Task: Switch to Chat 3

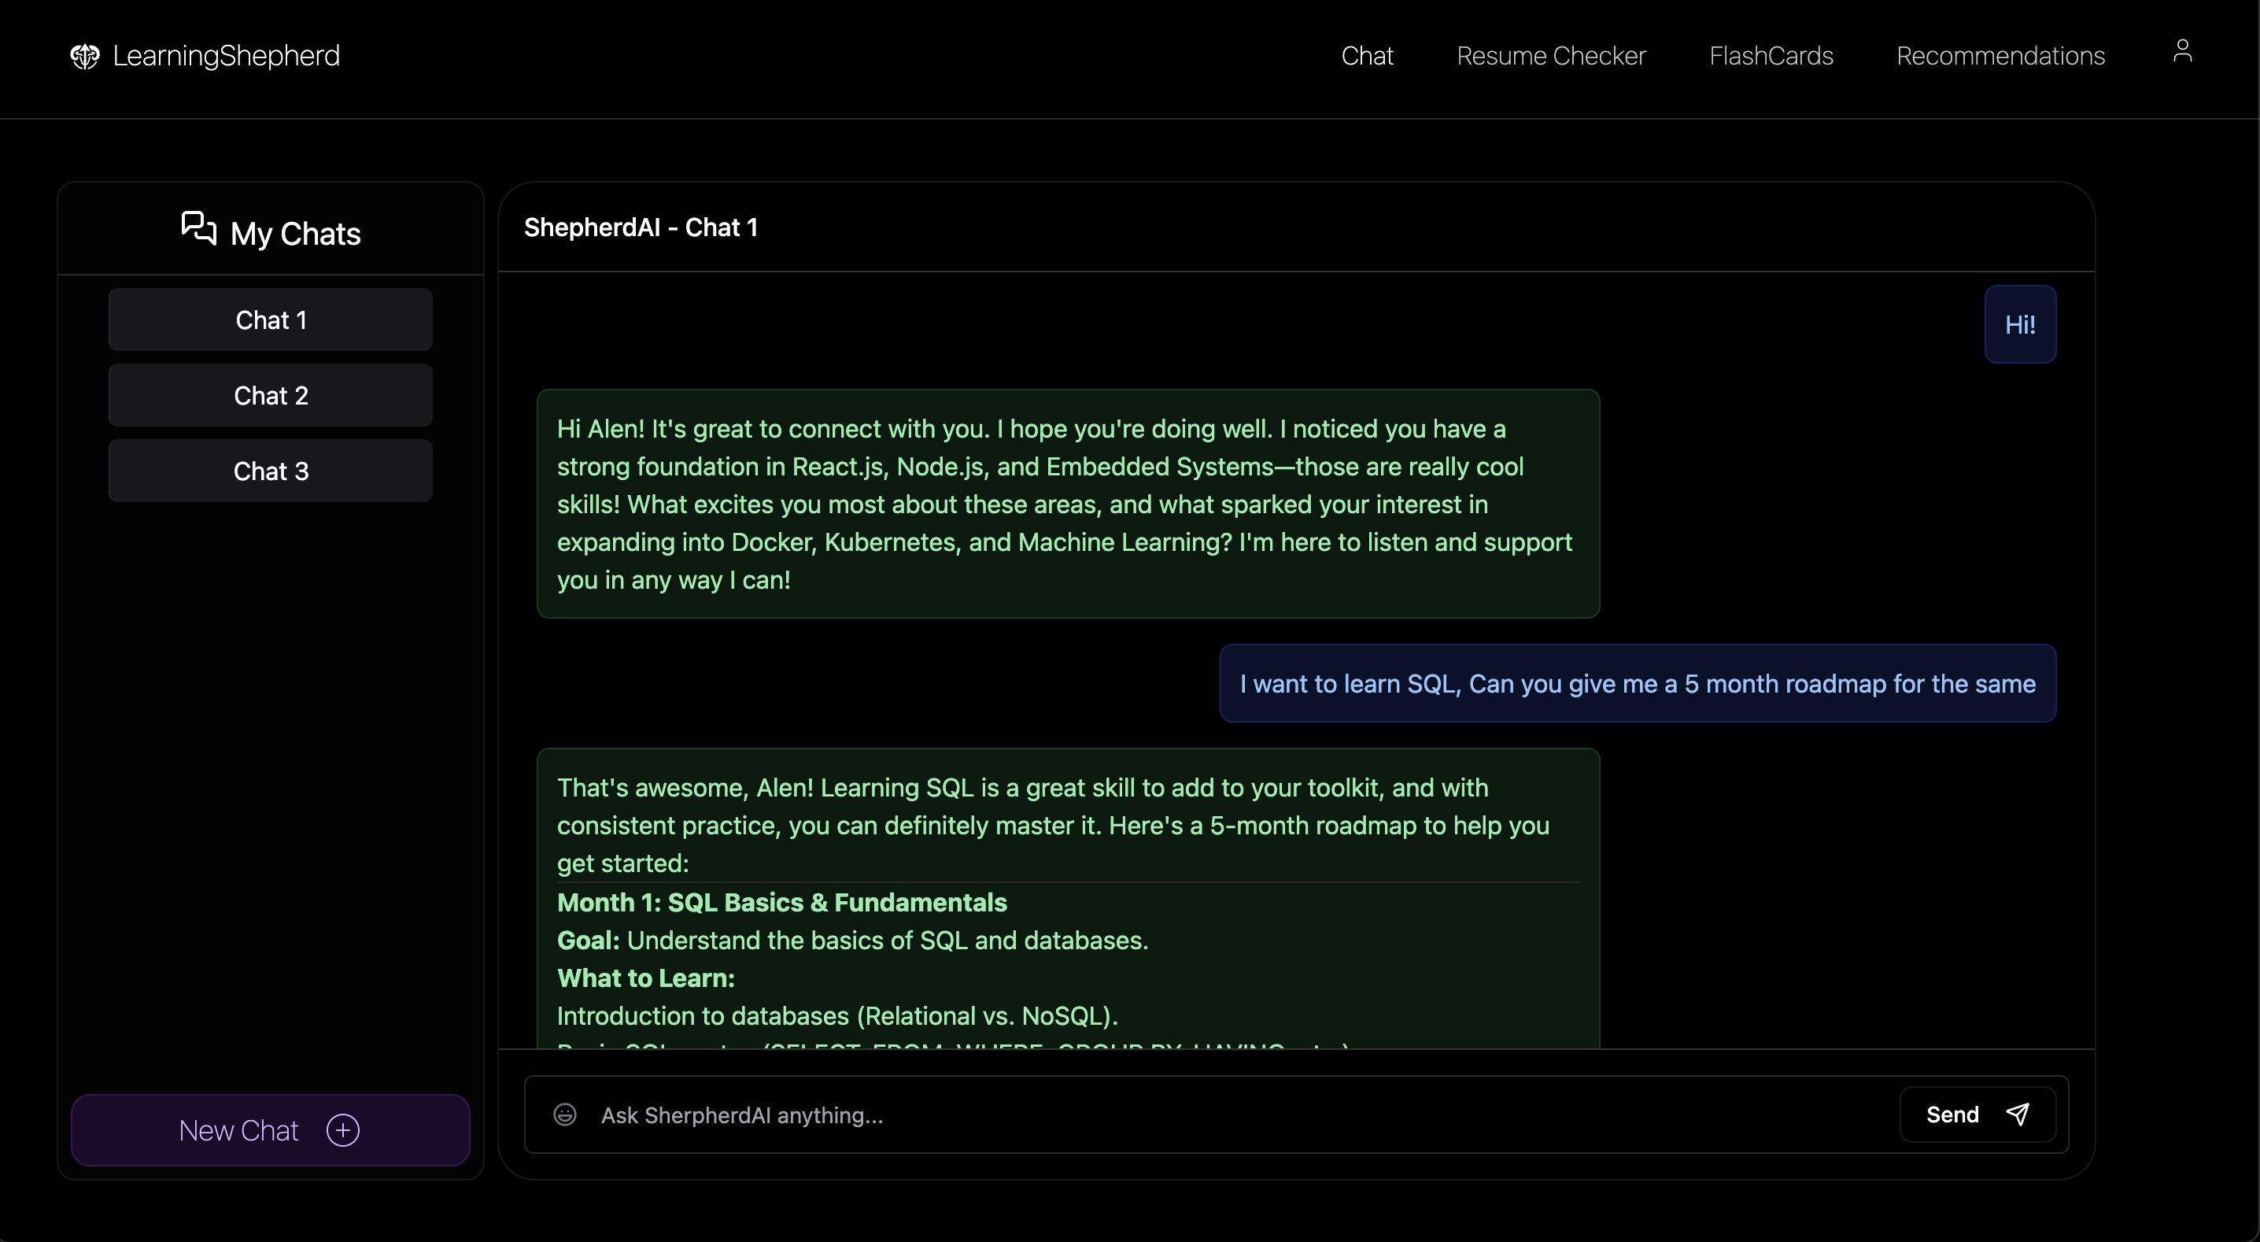Action: 270,471
